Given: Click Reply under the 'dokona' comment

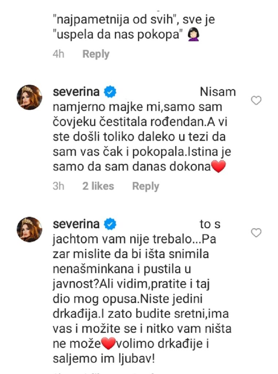Looking at the screenshot, I should [x=146, y=186].
